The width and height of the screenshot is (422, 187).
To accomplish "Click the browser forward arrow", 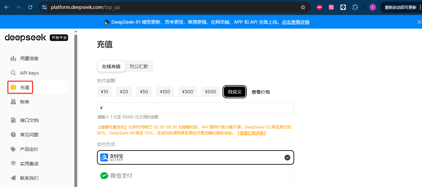I will point(18,7).
